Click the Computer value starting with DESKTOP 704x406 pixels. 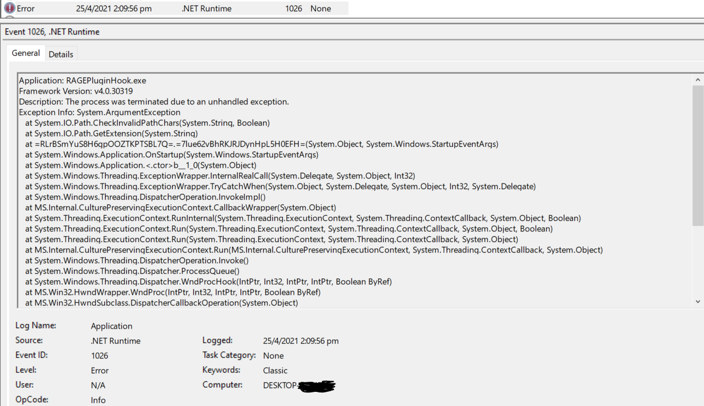(x=299, y=385)
